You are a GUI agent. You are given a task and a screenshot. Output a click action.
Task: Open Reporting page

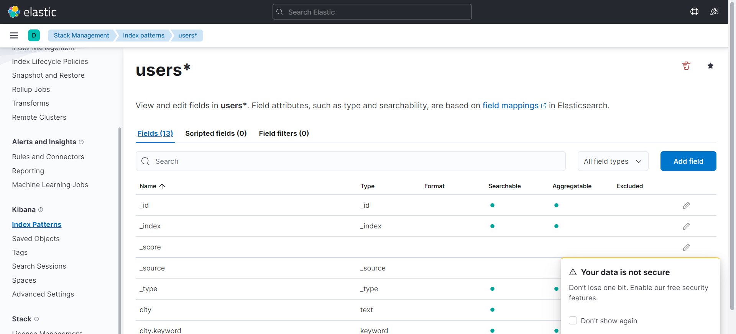pos(28,171)
